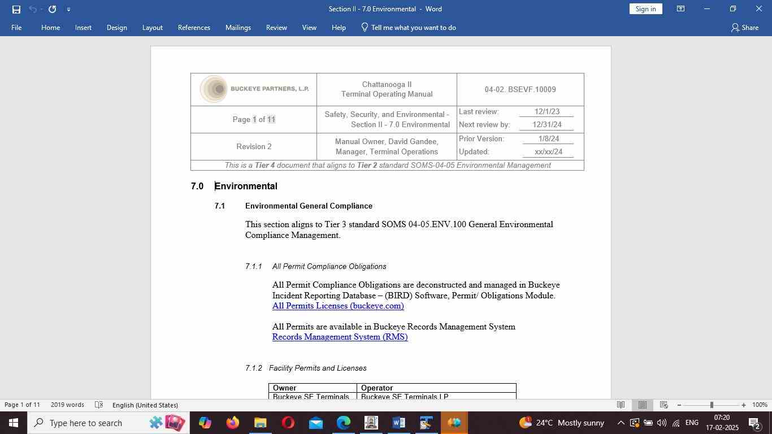Open the proofing errors check icon

[99, 405]
